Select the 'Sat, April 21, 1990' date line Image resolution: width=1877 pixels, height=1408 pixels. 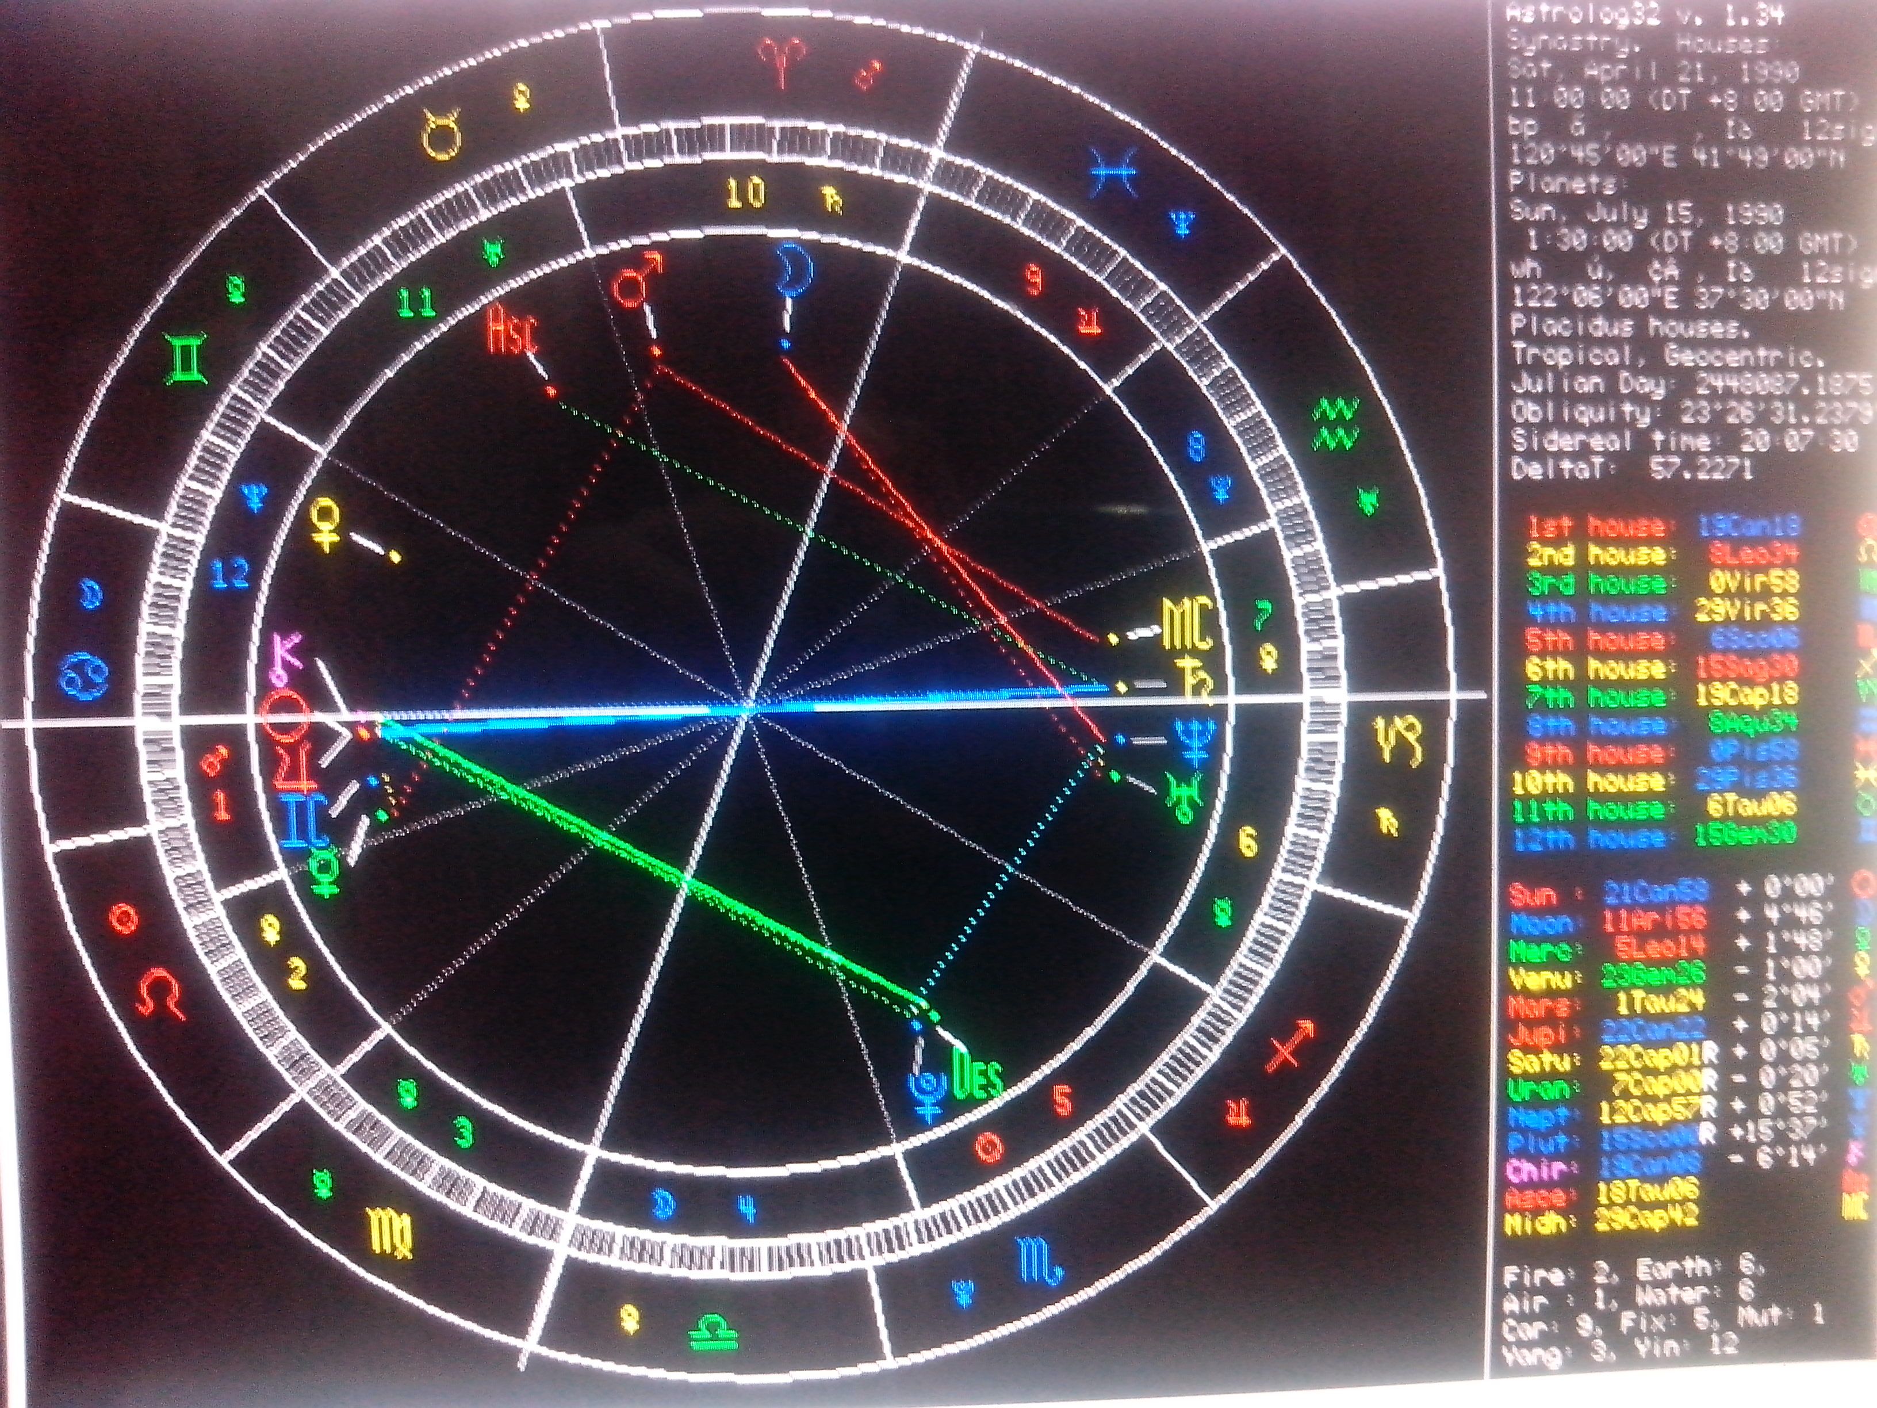click(x=1653, y=70)
